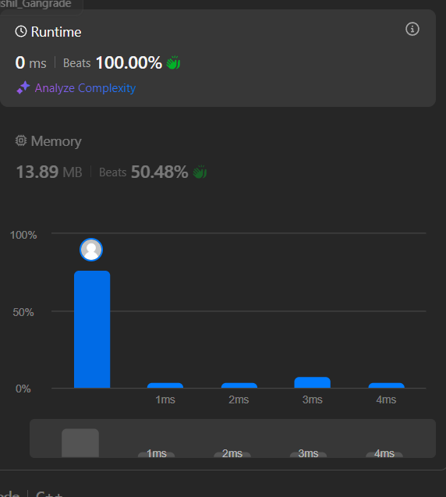Click the user avatar above the tallest bar
Image resolution: width=446 pixels, height=497 pixels.
(x=91, y=250)
